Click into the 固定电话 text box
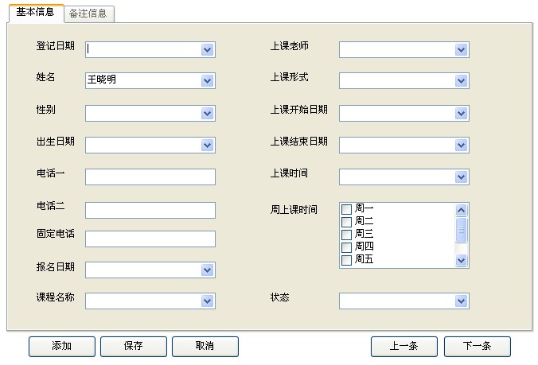538x365 pixels. point(150,239)
